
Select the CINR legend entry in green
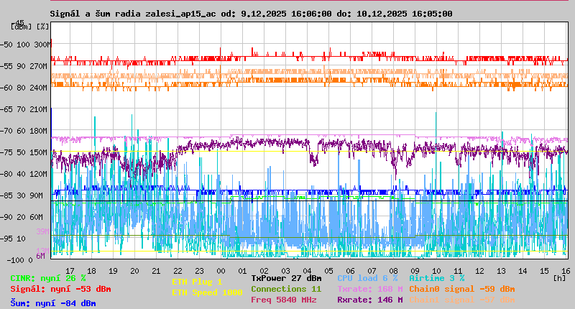pyautogui.click(x=48, y=278)
